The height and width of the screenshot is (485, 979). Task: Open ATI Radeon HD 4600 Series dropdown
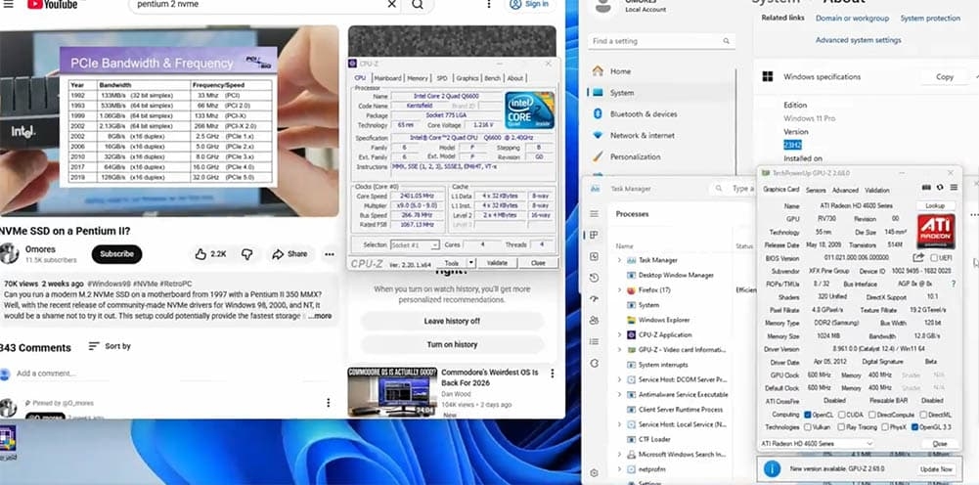pyautogui.click(x=817, y=444)
